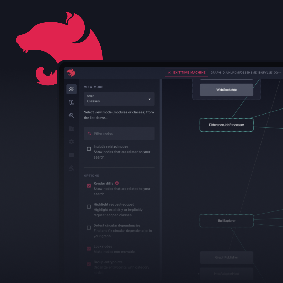Enable Detect circular dependencies checkbox
The image size is (283, 283).
(x=89, y=227)
